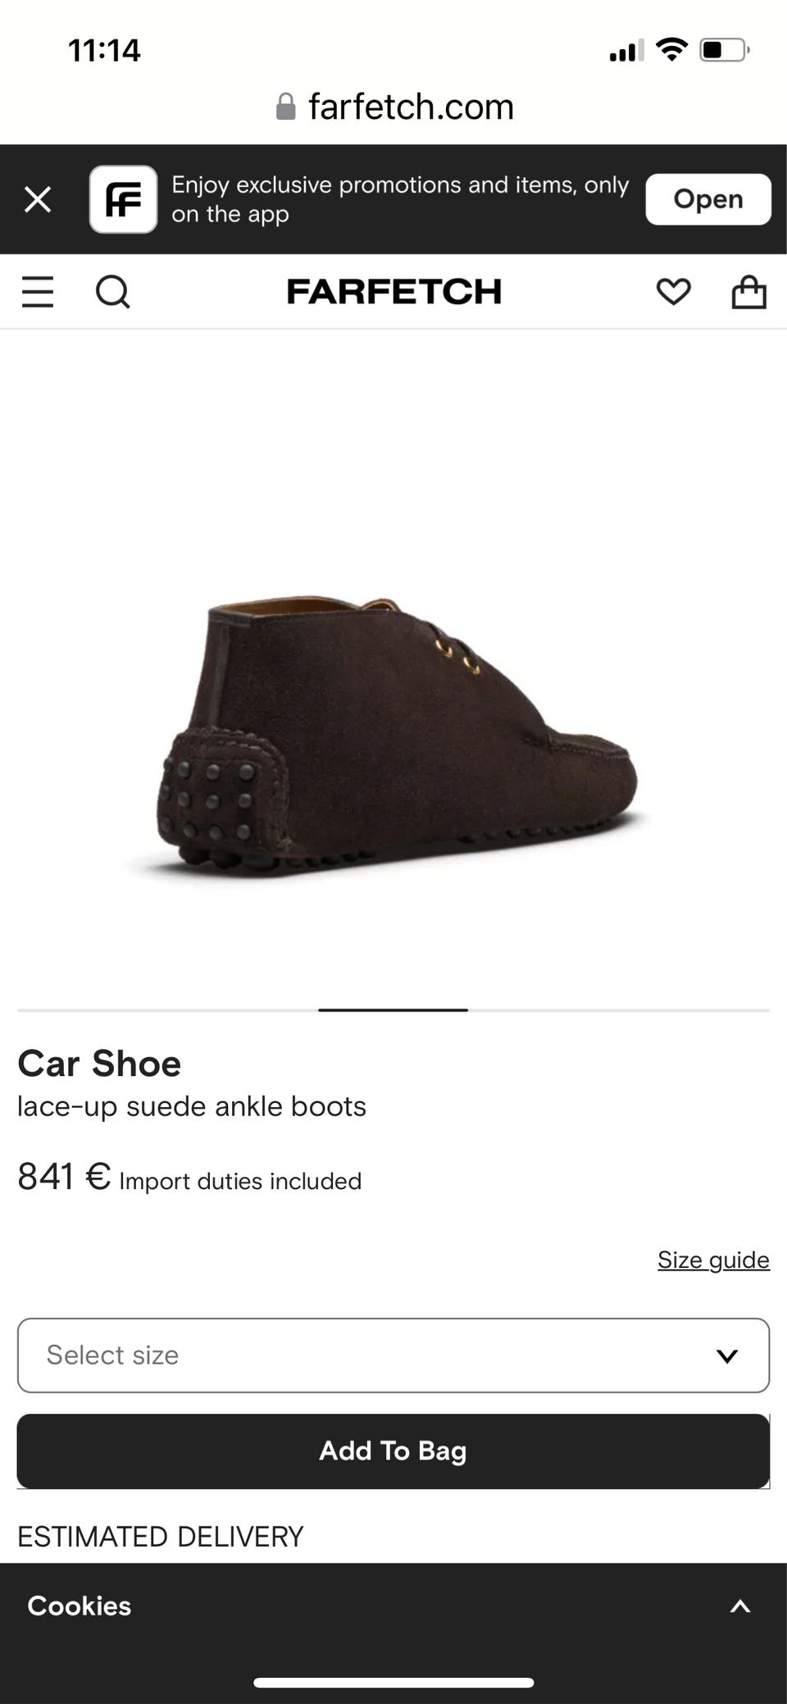Dismiss the app promotion banner
The width and height of the screenshot is (787, 1704).
pos(38,199)
